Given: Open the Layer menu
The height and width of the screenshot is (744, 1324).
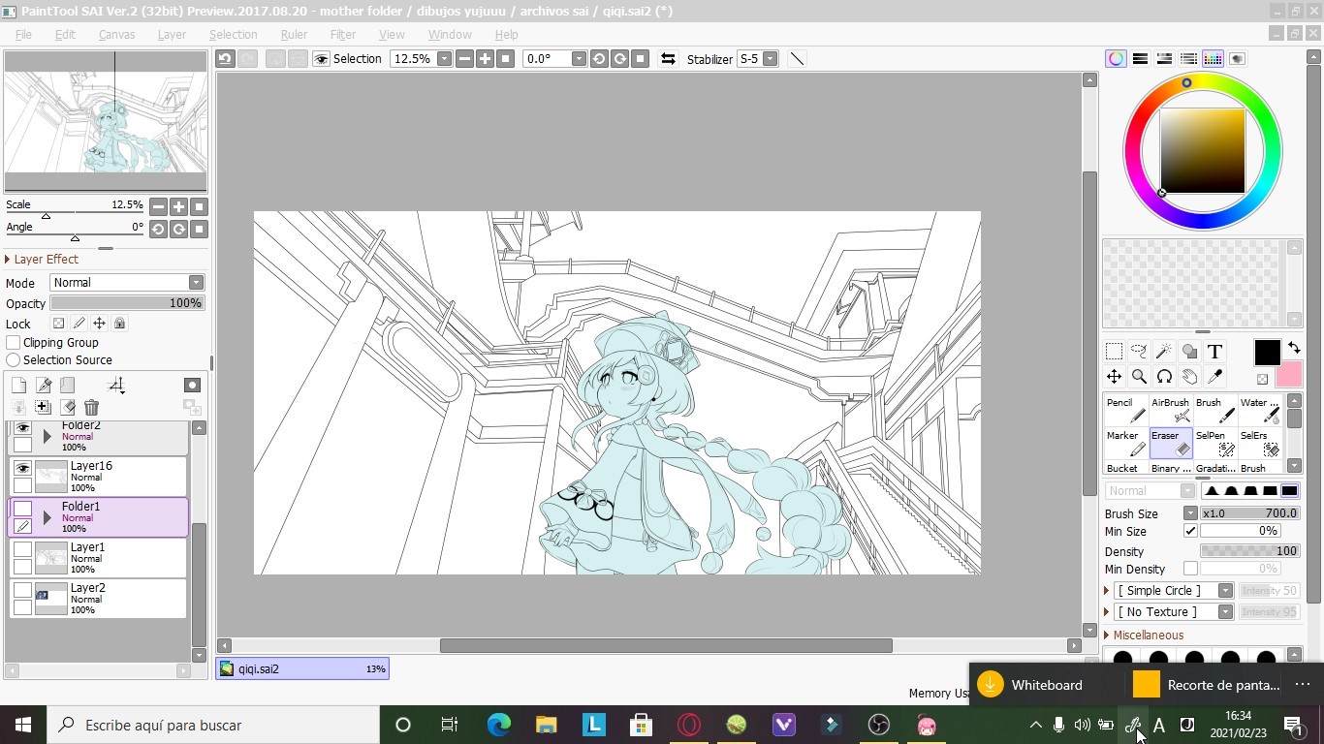Looking at the screenshot, I should [x=172, y=34].
